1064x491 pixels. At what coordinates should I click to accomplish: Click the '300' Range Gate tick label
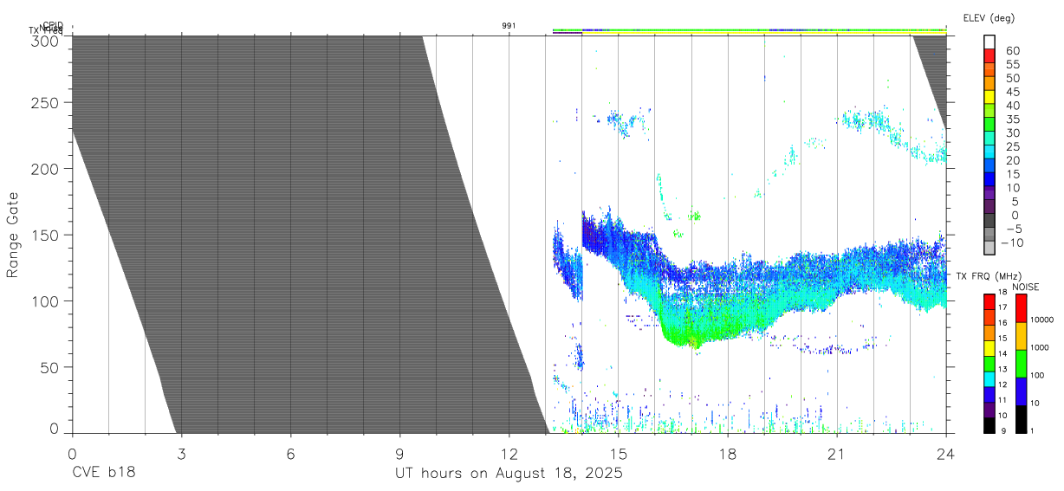[x=47, y=41]
